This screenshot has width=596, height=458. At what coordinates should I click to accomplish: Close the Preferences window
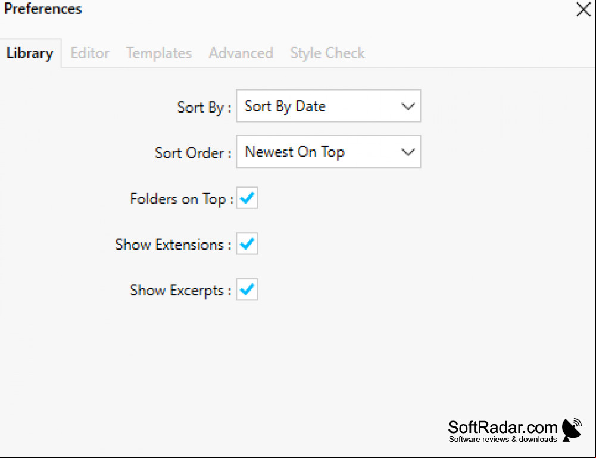click(583, 10)
